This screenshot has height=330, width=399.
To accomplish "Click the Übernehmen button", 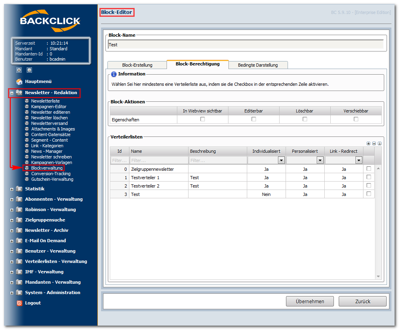I will pyautogui.click(x=310, y=301).
